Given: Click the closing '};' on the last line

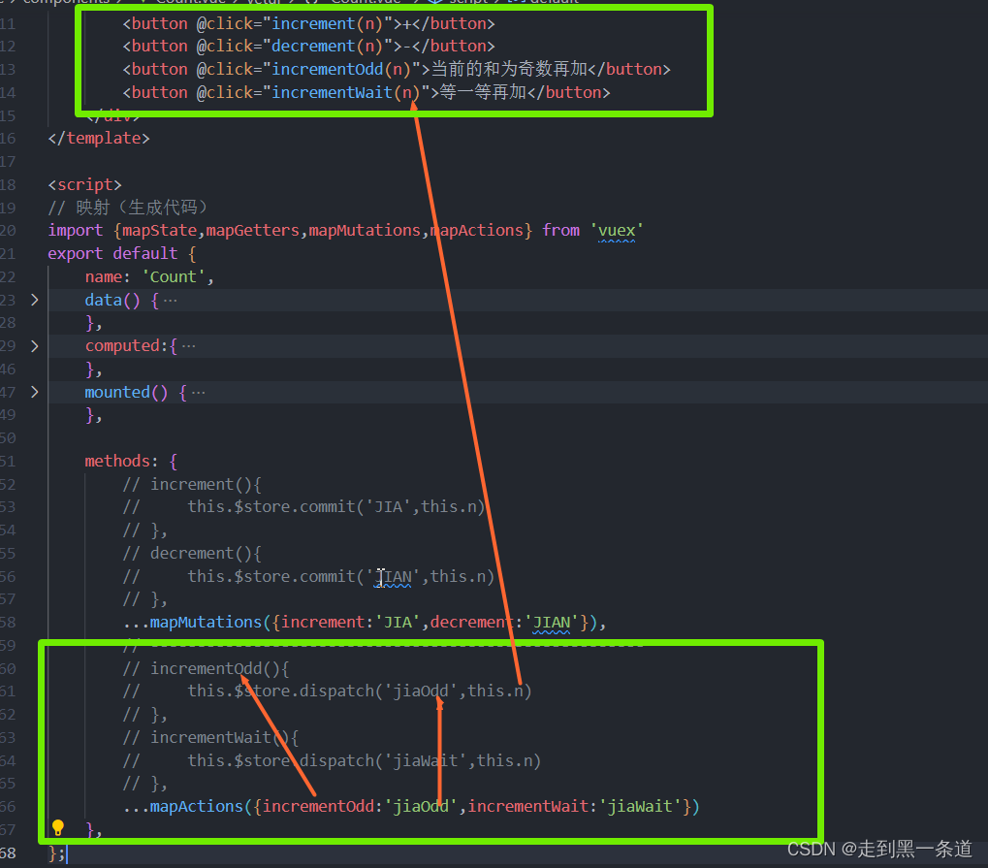Looking at the screenshot, I should pos(56,853).
